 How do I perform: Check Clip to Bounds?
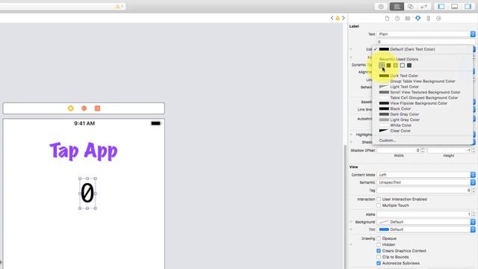pyautogui.click(x=379, y=257)
